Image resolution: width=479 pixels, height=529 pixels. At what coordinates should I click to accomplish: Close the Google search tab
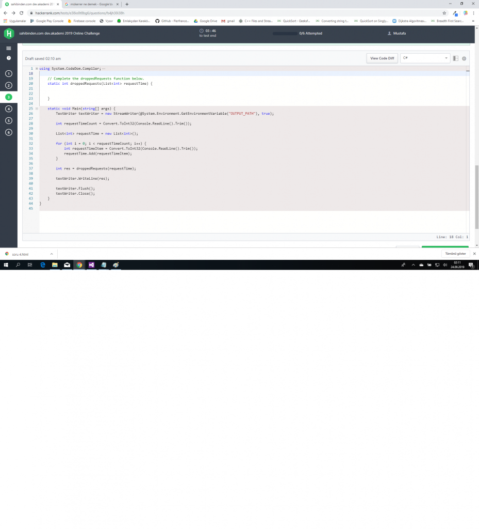[117, 4]
